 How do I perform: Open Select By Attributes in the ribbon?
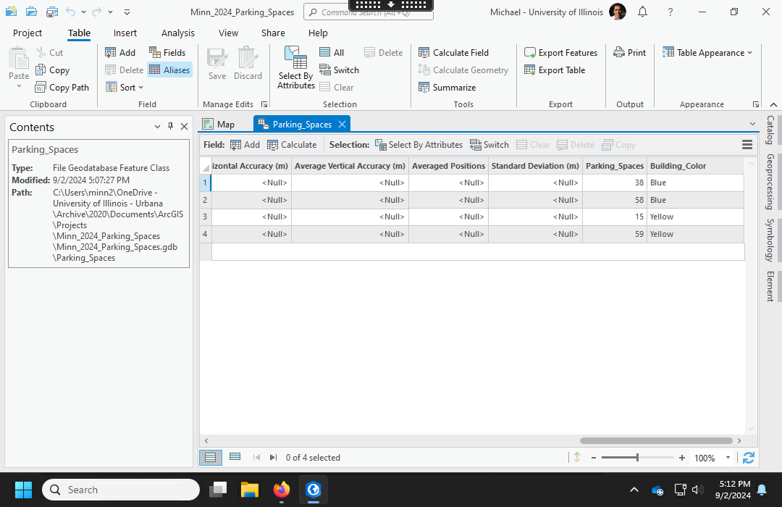(x=296, y=68)
